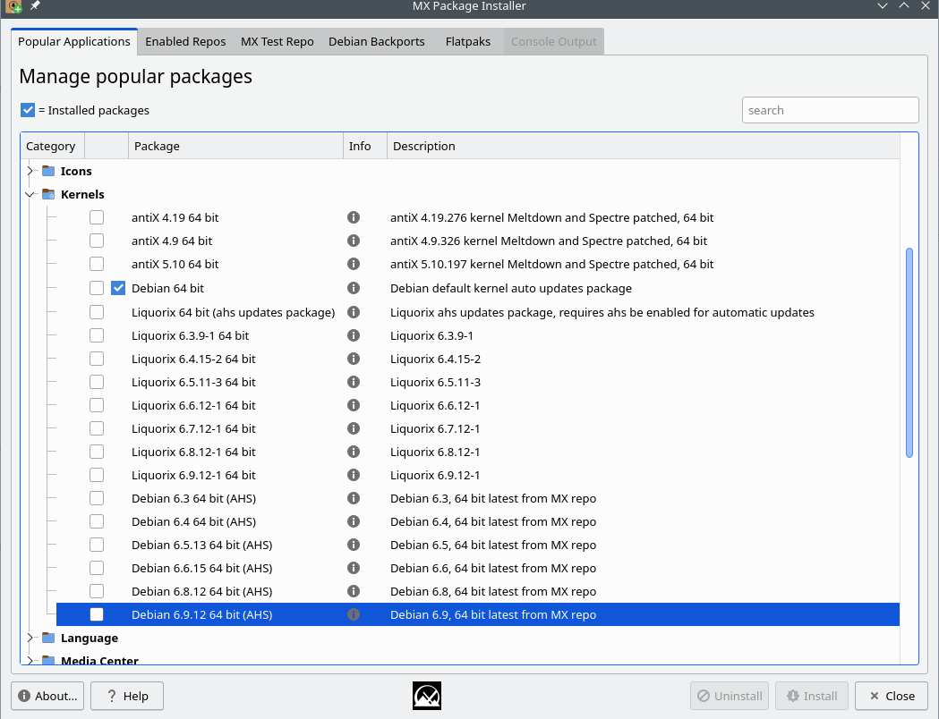This screenshot has width=939, height=719.
Task: Select the Debian 6.6.15 64 bit (AHS) row
Action: click(x=478, y=568)
